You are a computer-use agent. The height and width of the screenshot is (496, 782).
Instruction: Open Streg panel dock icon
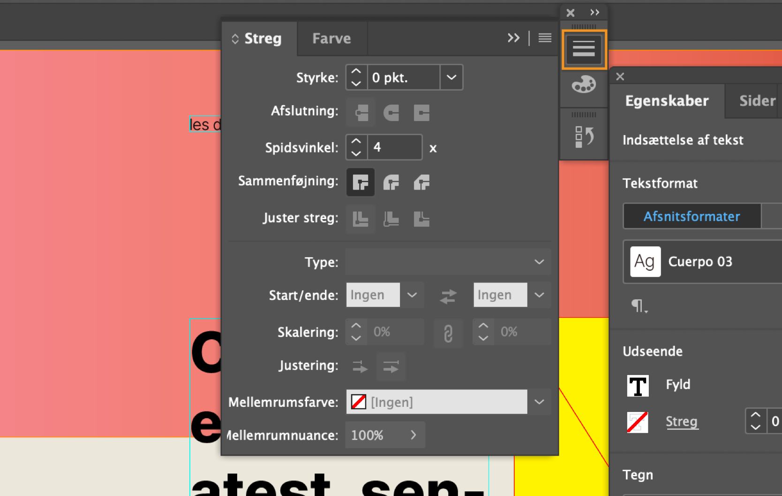pos(584,49)
